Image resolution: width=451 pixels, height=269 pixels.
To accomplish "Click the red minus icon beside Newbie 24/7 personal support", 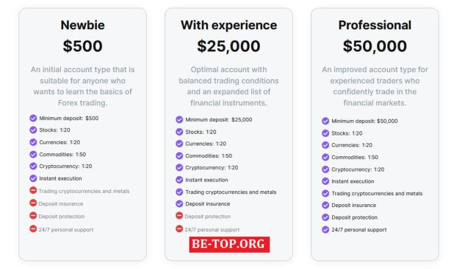I will pos(33,229).
